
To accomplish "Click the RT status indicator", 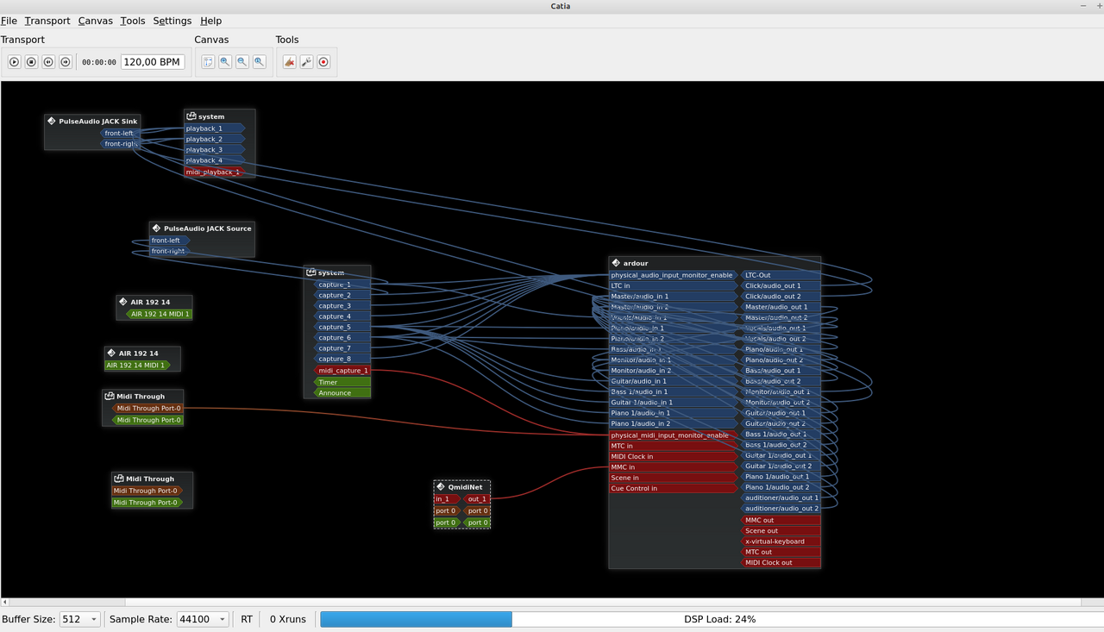I will point(247,619).
